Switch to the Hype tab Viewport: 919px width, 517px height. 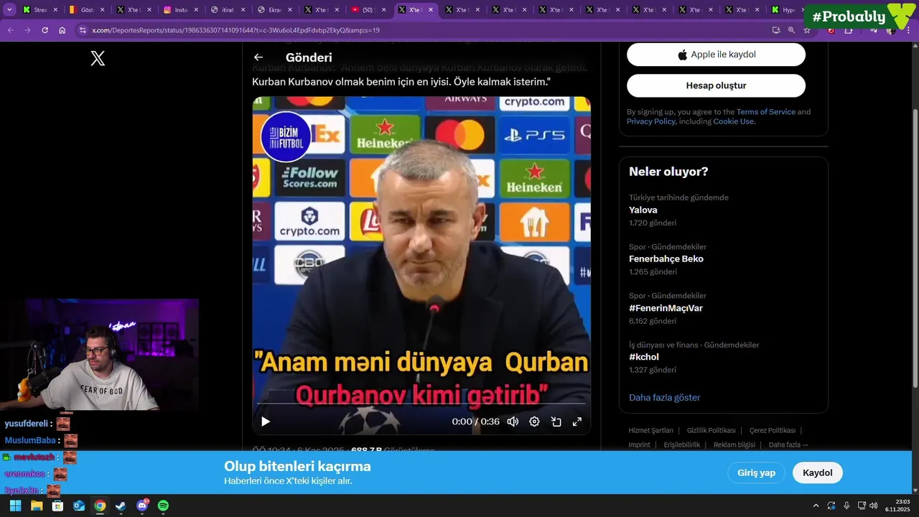[785, 10]
